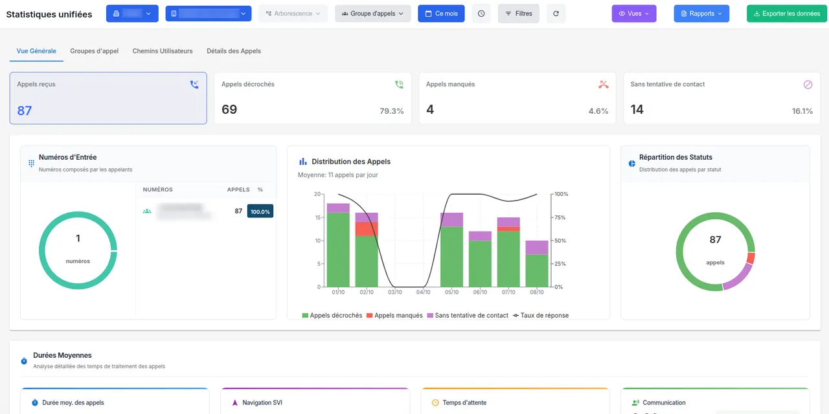Click Exporter les données button
Screen dimensions: 829x414
(x=787, y=14)
